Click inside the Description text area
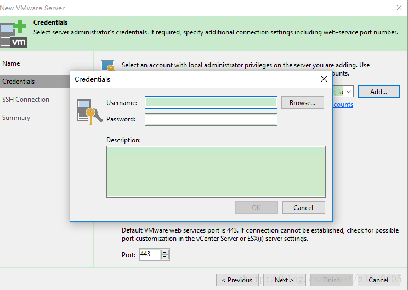This screenshot has width=408, height=290. 216,171
